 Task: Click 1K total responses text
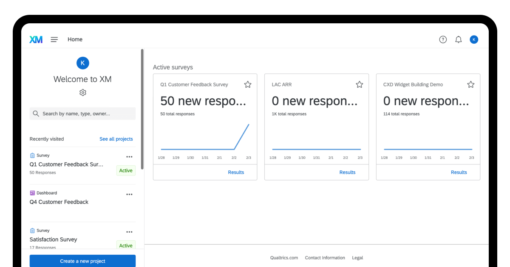click(289, 114)
